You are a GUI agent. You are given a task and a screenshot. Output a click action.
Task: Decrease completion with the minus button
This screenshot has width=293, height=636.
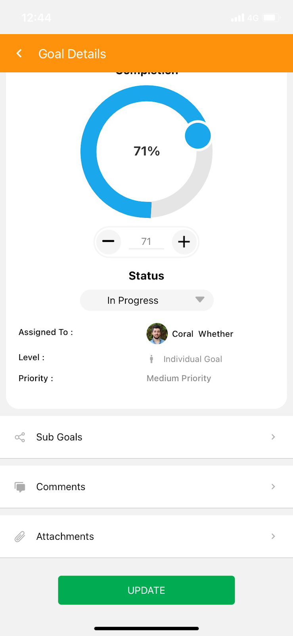pyautogui.click(x=108, y=241)
